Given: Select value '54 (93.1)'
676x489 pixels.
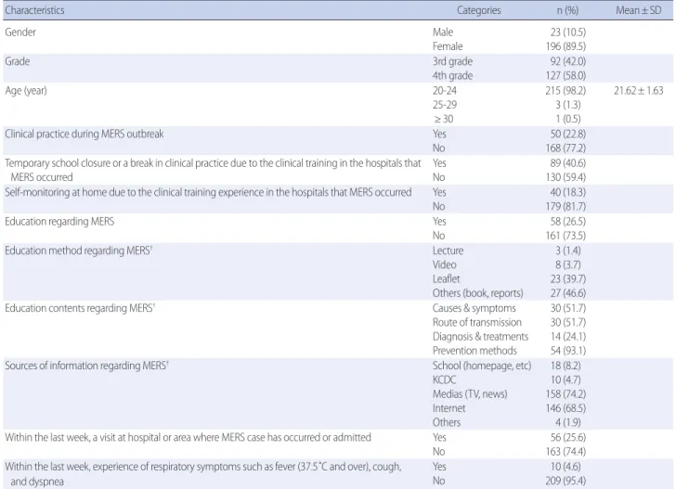Looking at the screenshot, I should pyautogui.click(x=568, y=351).
